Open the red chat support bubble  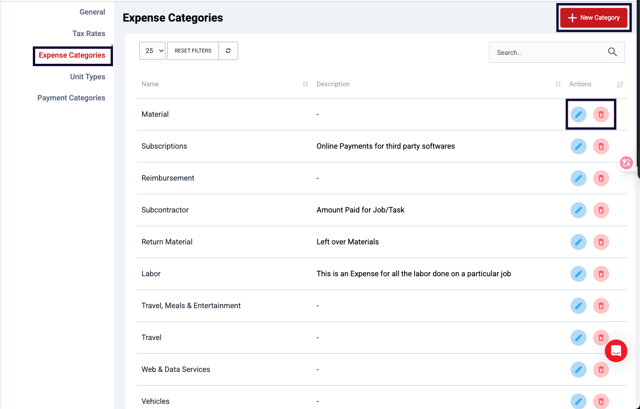coord(616,351)
